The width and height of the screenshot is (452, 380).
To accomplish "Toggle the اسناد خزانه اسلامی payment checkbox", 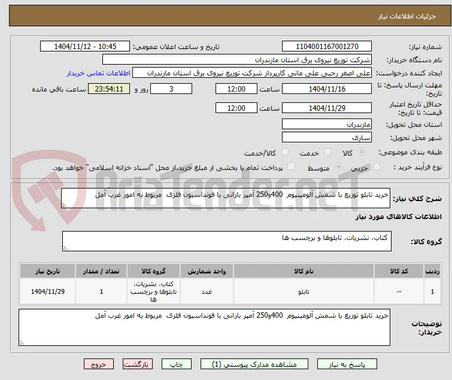I will [292, 166].
